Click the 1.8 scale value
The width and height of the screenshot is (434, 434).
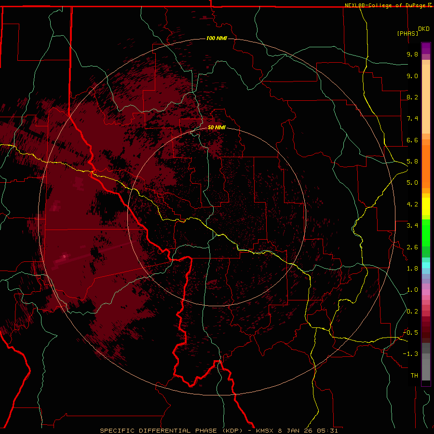click(x=412, y=269)
